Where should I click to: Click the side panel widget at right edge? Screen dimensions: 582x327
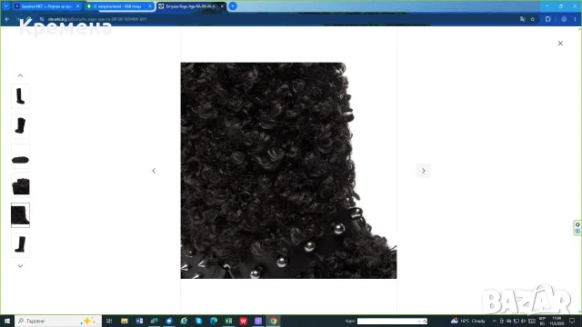point(577,228)
